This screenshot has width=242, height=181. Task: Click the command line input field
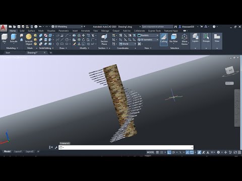(126, 147)
